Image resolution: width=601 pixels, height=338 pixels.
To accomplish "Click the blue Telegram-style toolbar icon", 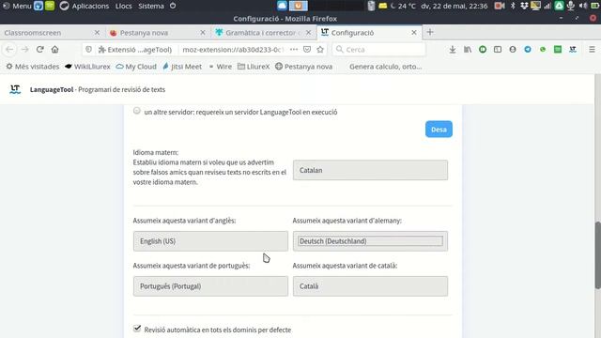I will (528, 50).
